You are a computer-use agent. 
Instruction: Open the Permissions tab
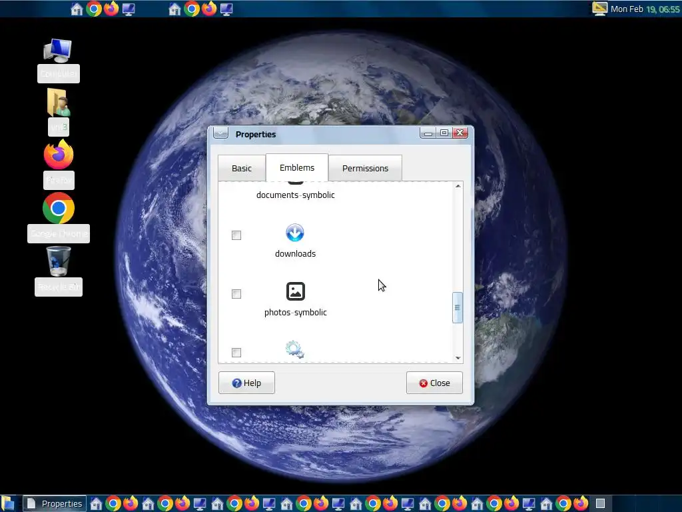[x=365, y=168]
